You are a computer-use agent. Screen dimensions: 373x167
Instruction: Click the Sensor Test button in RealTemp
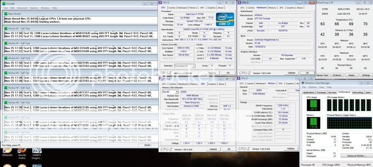pos(323,75)
